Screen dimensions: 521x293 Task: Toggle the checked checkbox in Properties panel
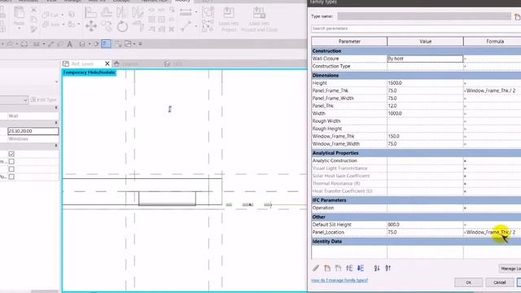[x=11, y=154]
